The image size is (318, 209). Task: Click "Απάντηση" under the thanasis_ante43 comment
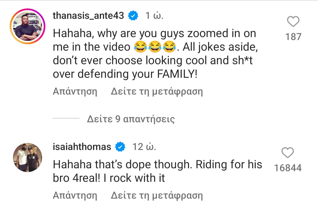[75, 92]
